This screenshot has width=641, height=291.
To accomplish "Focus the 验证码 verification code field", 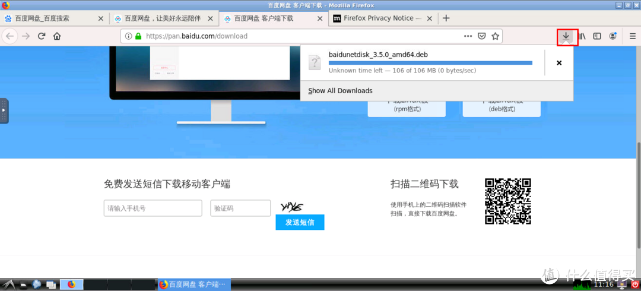I will coord(240,208).
